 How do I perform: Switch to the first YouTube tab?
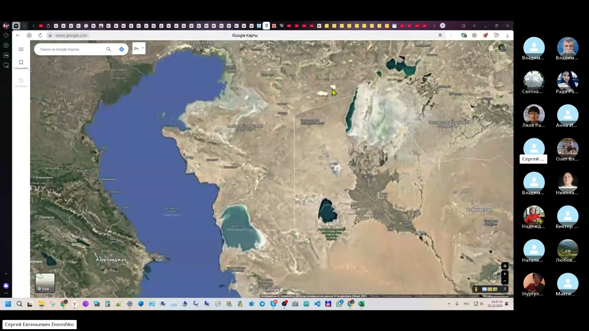pos(41,26)
